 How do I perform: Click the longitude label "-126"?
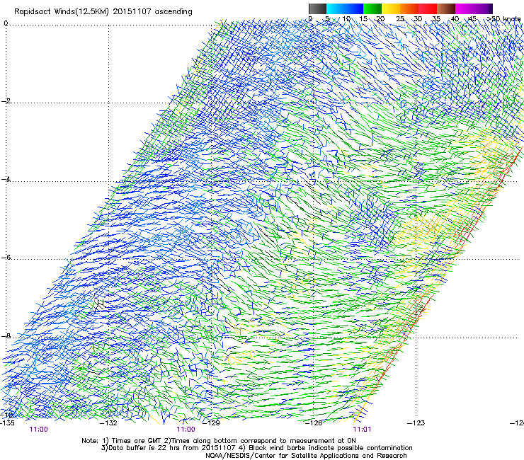tap(314, 423)
